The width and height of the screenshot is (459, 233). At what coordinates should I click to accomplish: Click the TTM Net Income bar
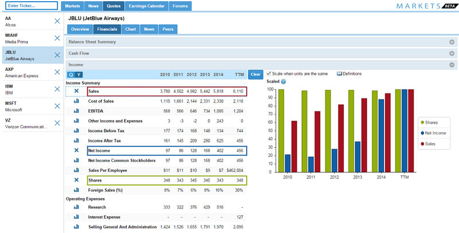click(x=404, y=131)
